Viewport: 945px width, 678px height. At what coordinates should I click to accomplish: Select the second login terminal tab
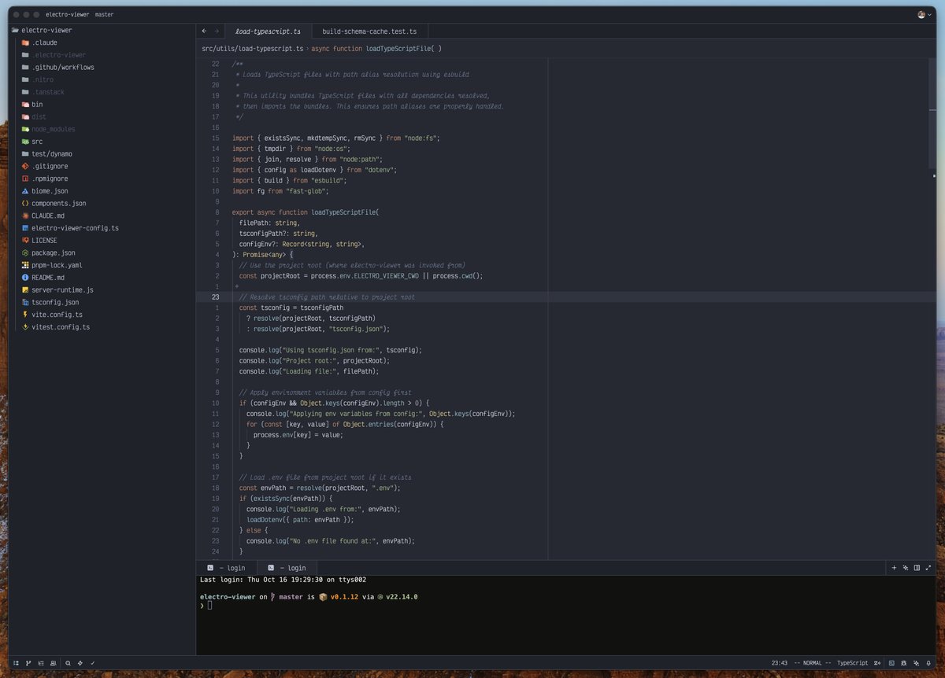tap(287, 568)
